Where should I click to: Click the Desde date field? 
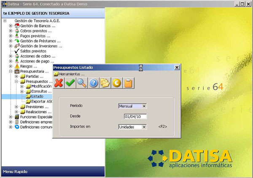point(135,117)
